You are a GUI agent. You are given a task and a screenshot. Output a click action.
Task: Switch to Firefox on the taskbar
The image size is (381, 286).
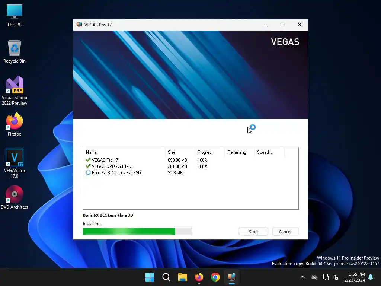[199, 277]
